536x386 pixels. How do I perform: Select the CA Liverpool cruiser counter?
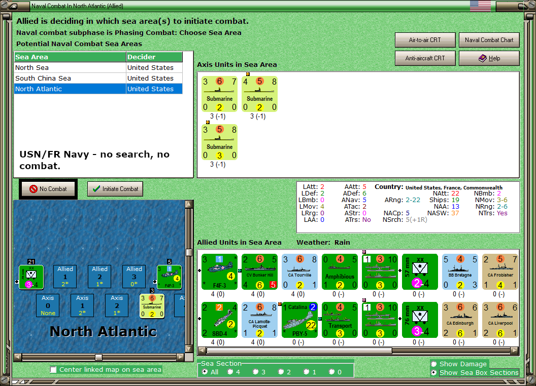point(500,320)
